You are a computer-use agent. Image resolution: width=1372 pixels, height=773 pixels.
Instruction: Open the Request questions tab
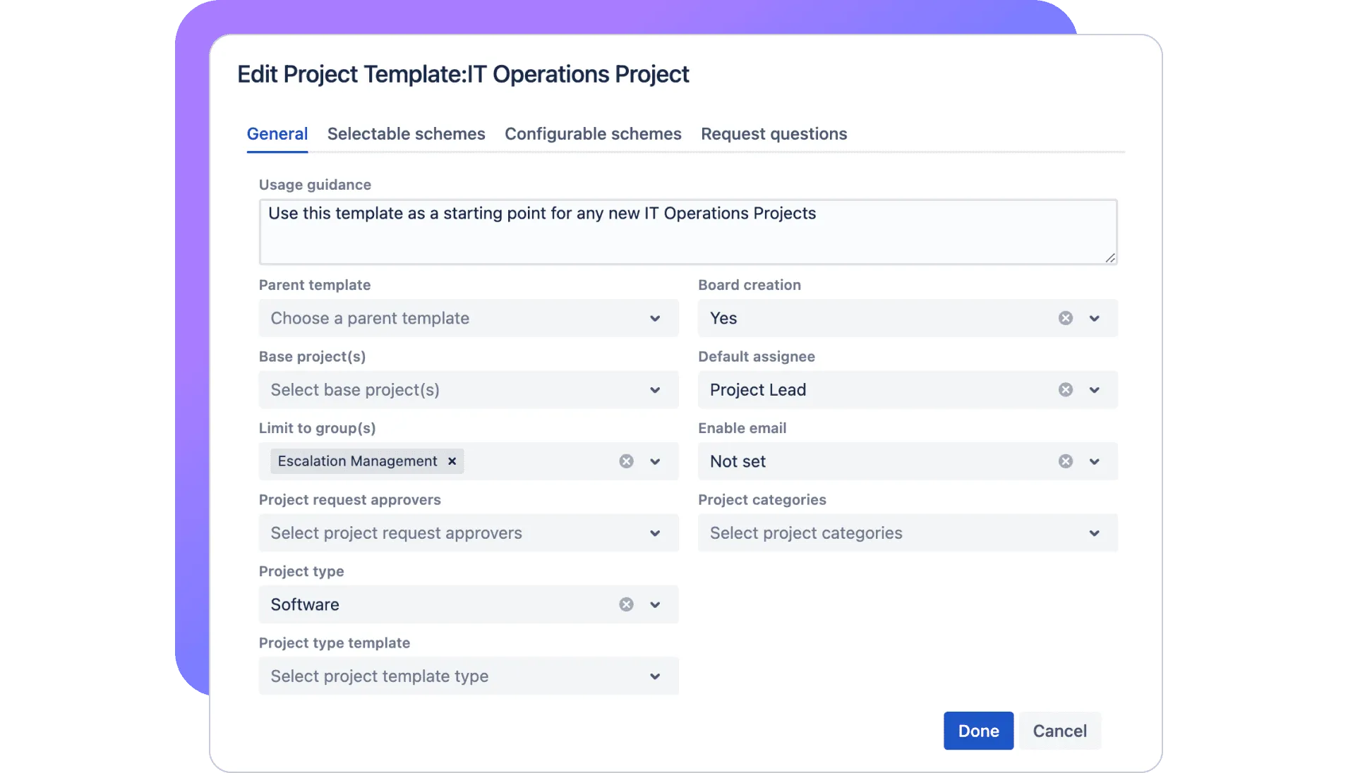(x=774, y=134)
